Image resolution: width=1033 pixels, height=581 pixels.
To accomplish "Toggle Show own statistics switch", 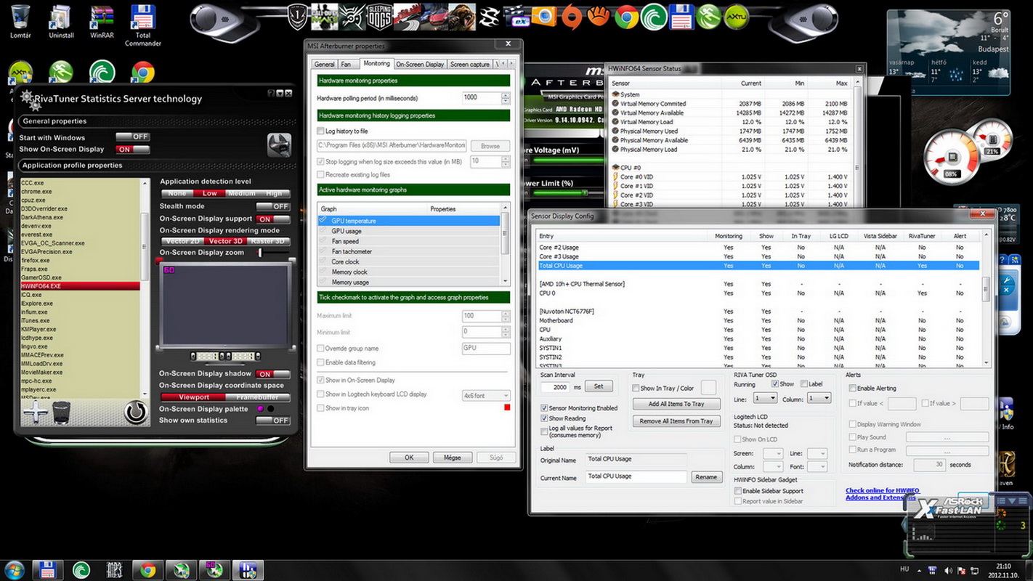I will (x=273, y=420).
